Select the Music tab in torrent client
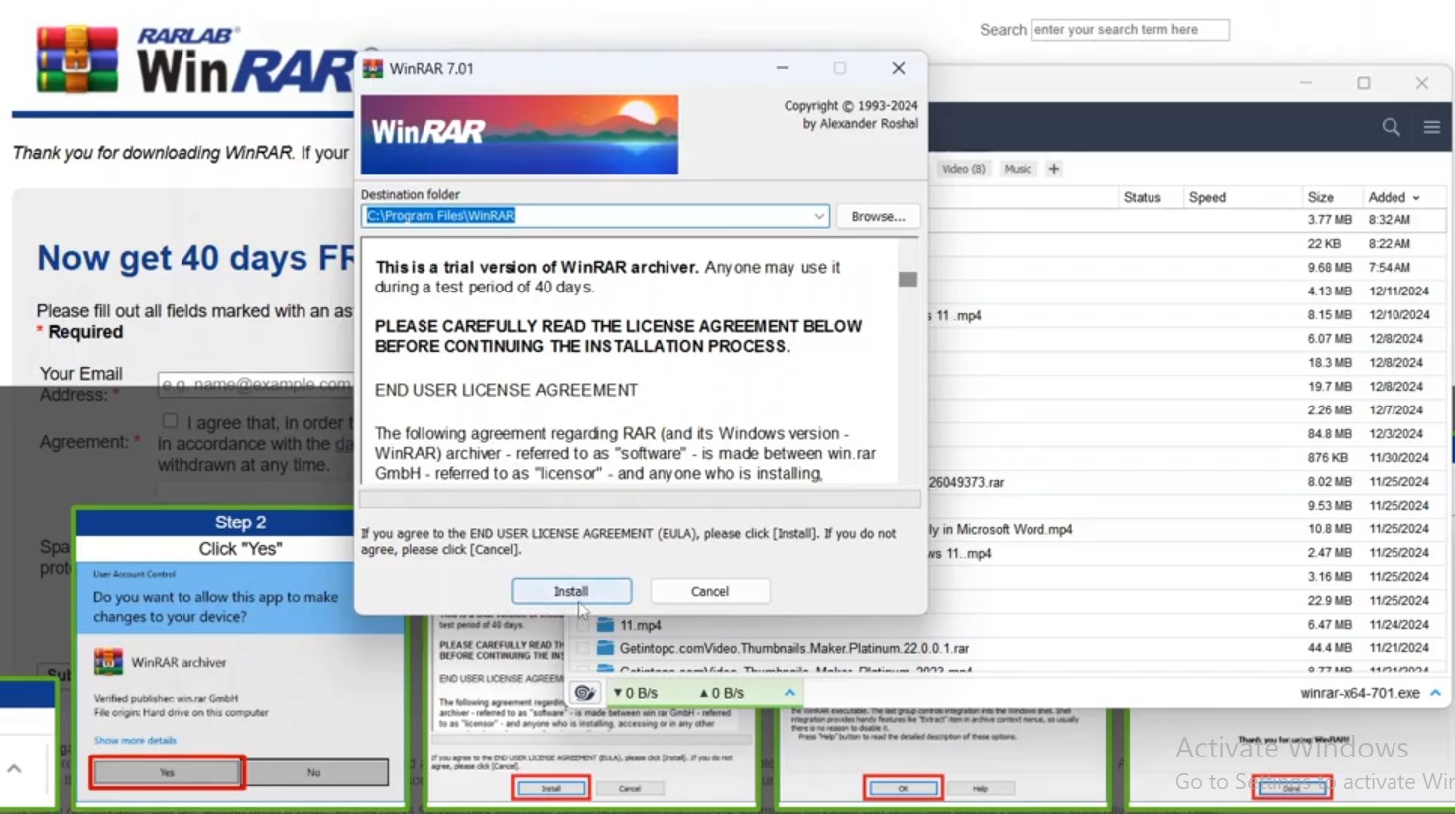The width and height of the screenshot is (1455, 814). click(1018, 169)
